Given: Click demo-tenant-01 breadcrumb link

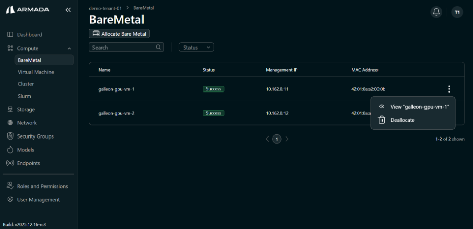Looking at the screenshot, I should coord(105,8).
